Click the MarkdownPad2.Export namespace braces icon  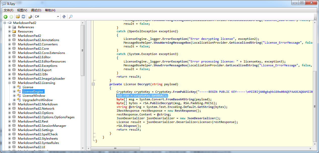click(x=14, y=70)
